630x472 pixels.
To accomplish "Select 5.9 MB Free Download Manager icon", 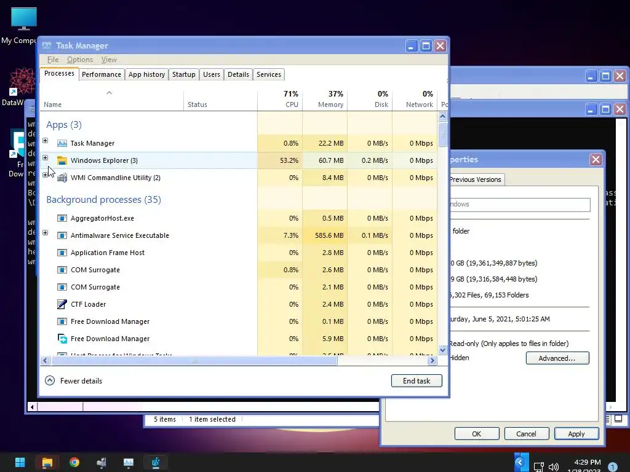I will pos(62,339).
